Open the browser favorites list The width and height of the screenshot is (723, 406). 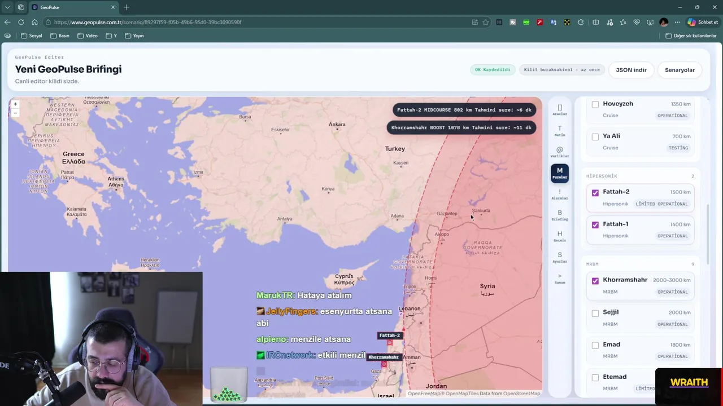pyautogui.click(x=623, y=22)
